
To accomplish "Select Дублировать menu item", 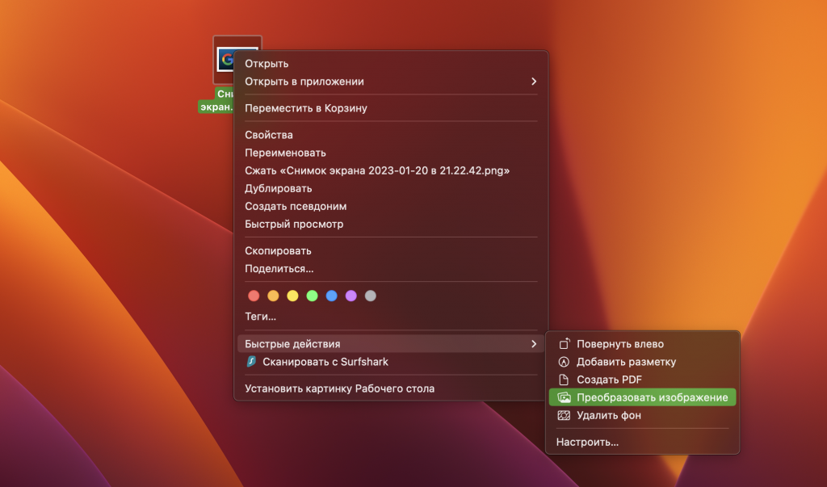I will 391,188.
